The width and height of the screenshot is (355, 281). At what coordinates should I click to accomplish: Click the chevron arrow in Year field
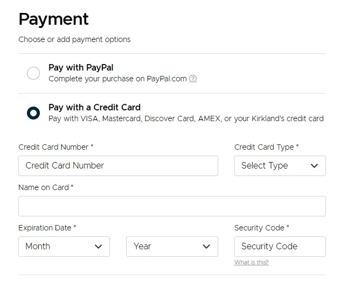[x=206, y=247]
